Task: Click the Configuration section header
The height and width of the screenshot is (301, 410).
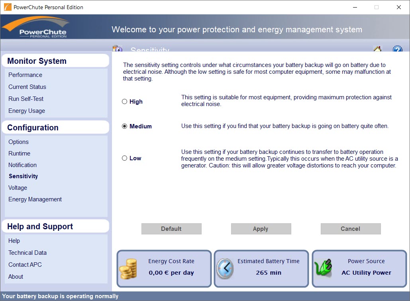Action: point(55,128)
